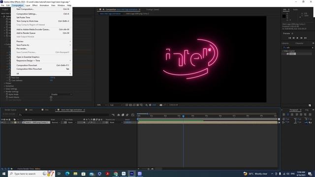This screenshot has width=315, height=177.
Task: Open the layer blending Mode dropdown
Action: pyautogui.click(x=56, y=122)
